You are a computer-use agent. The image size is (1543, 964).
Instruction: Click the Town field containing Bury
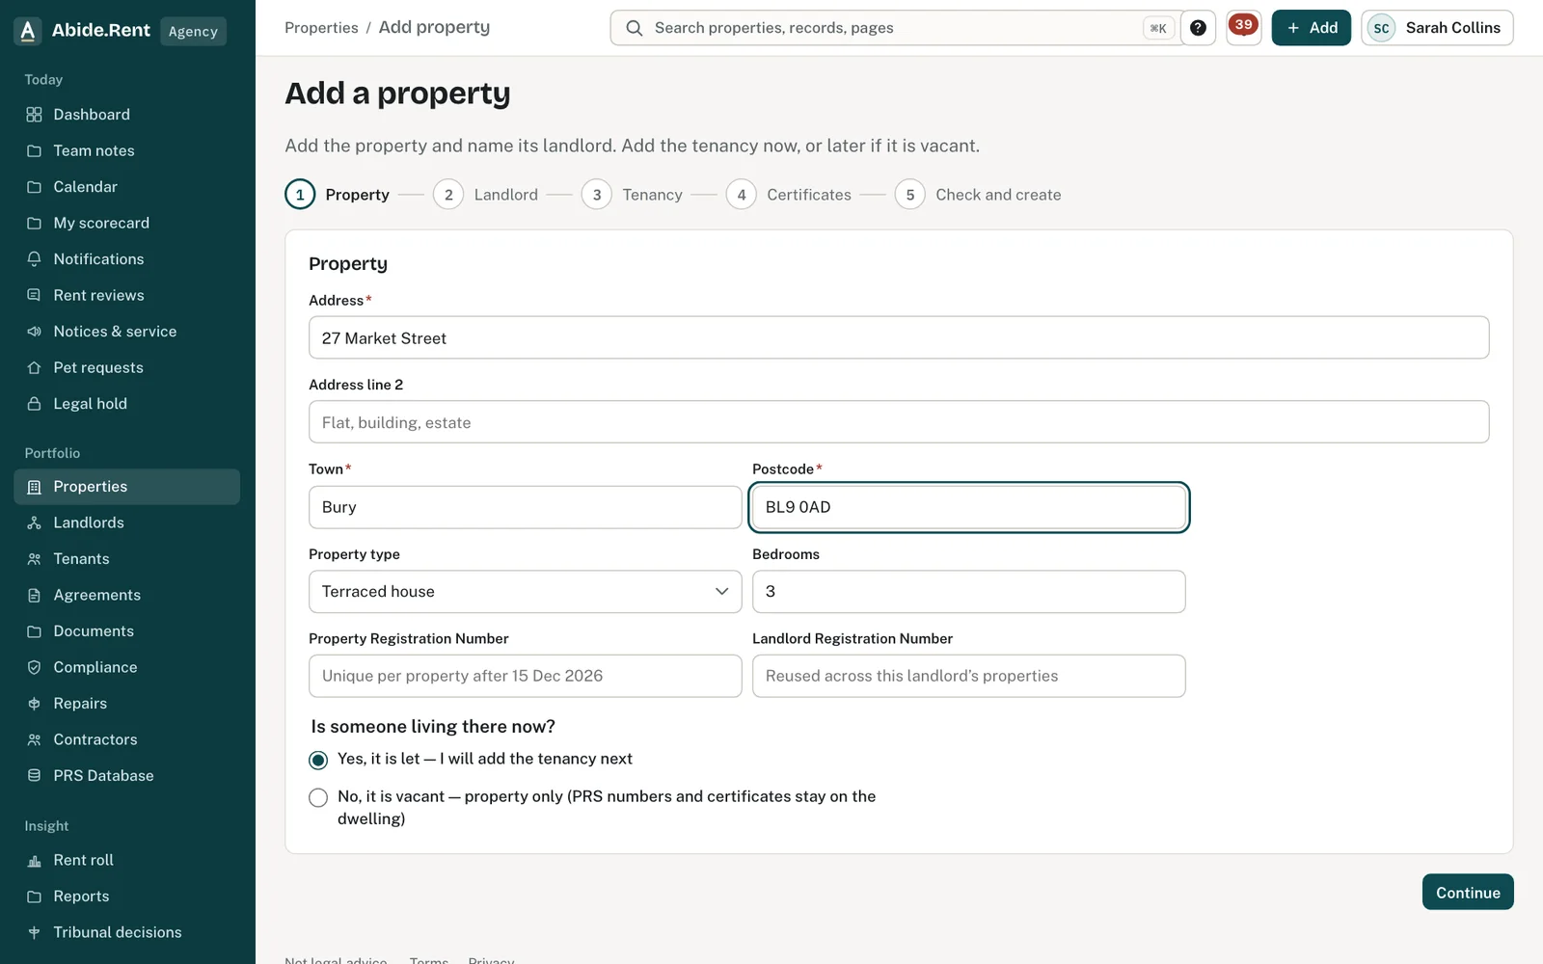tap(525, 507)
